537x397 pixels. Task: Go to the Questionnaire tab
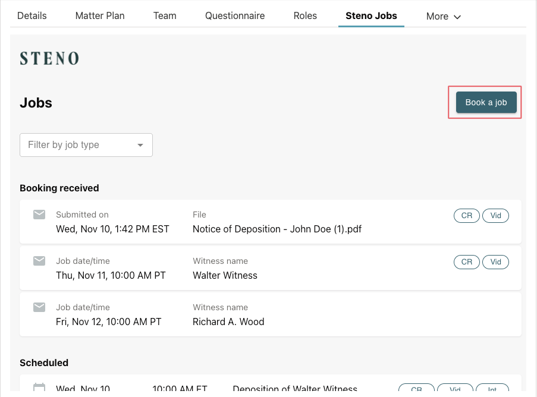click(235, 15)
